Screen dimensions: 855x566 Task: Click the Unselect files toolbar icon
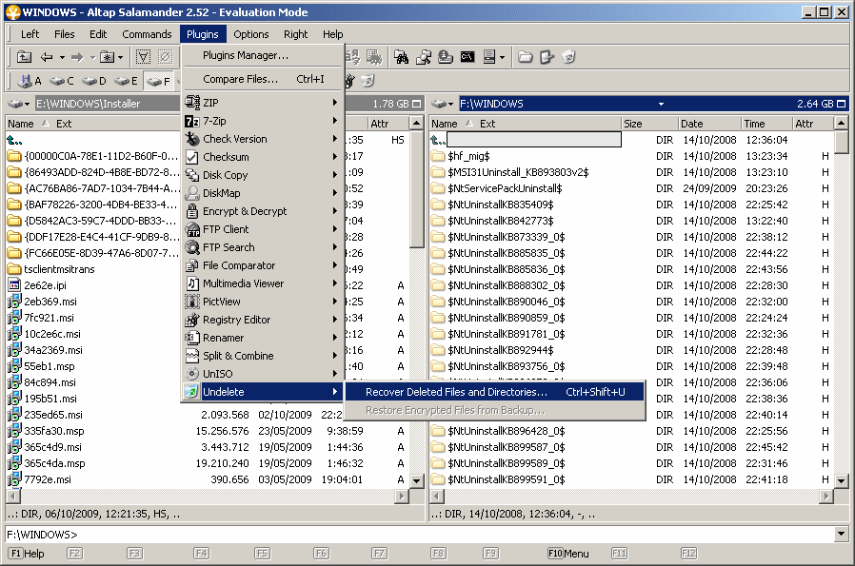166,57
